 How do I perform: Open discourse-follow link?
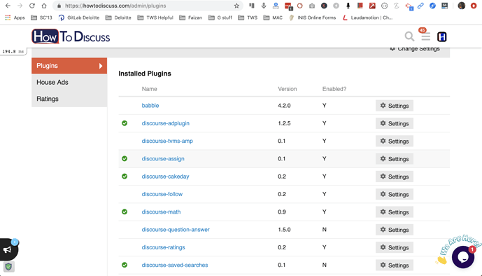pyautogui.click(x=162, y=194)
